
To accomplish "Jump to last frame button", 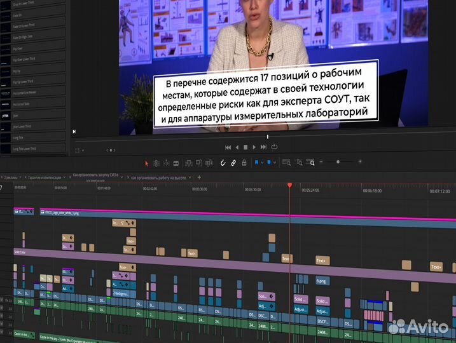I will tap(264, 147).
